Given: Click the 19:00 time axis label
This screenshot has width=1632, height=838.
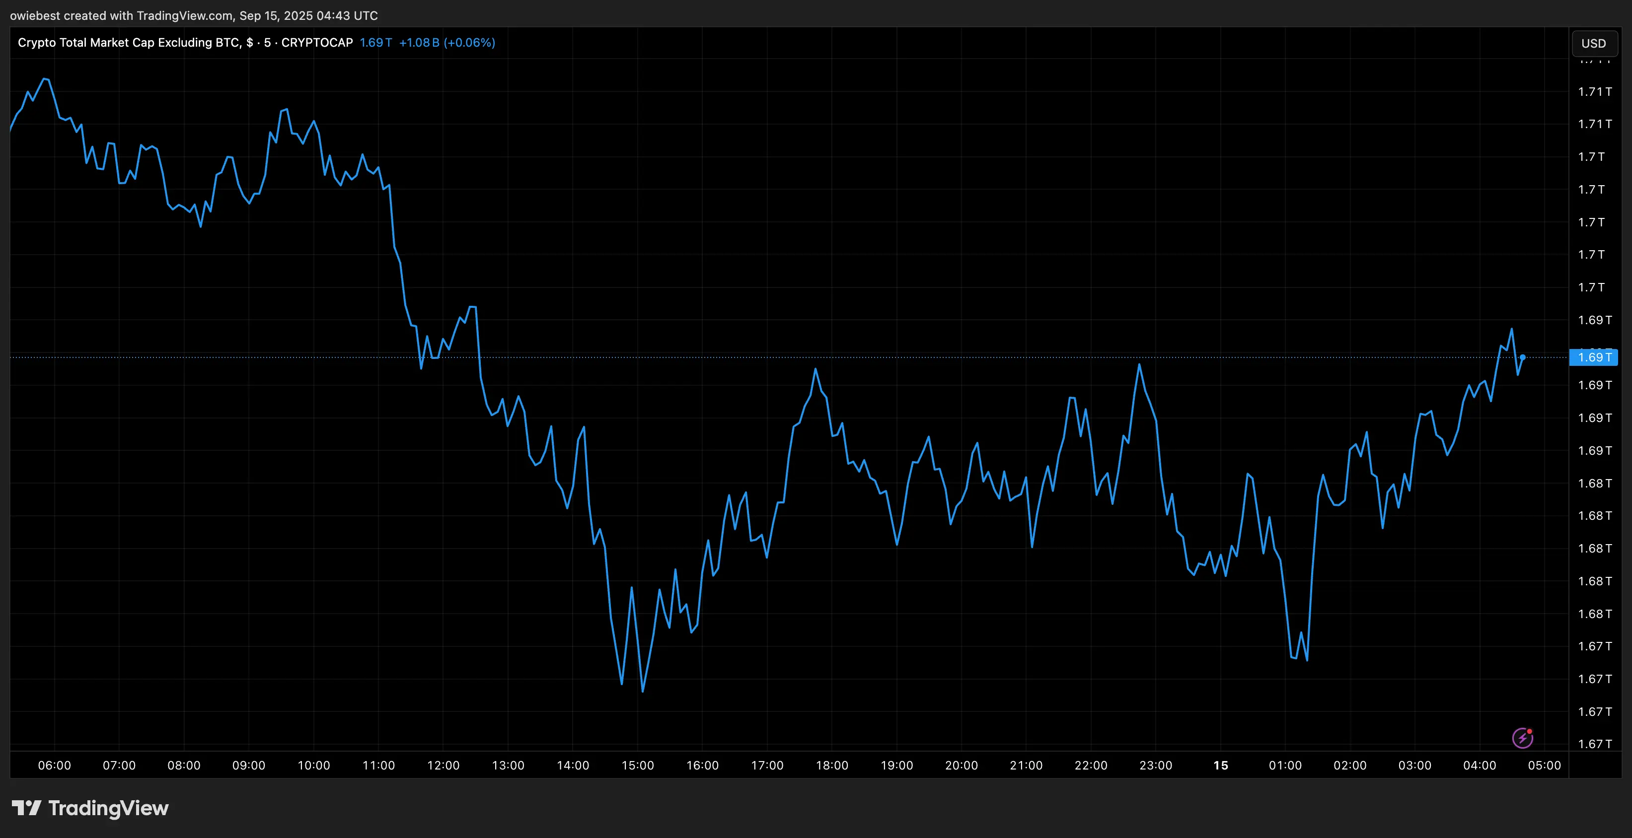Looking at the screenshot, I should click(x=897, y=765).
